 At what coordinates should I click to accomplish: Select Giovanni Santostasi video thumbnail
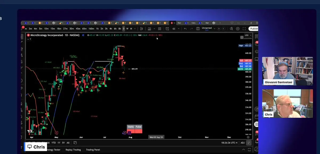point(287,71)
